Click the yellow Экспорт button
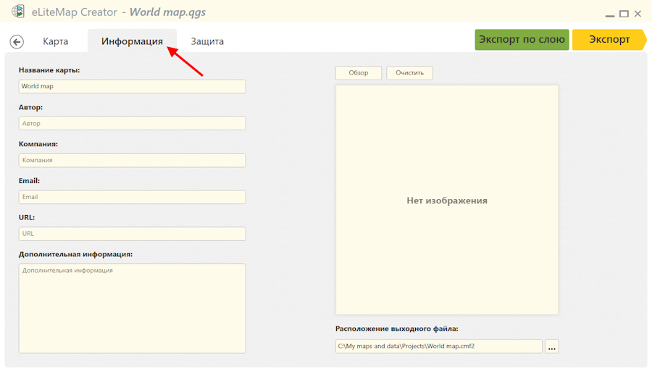652x372 pixels. pyautogui.click(x=609, y=40)
